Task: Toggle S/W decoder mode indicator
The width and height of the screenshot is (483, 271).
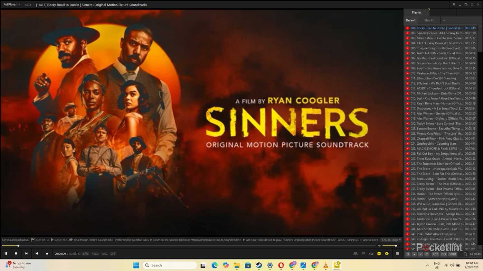Action: tap(85, 254)
